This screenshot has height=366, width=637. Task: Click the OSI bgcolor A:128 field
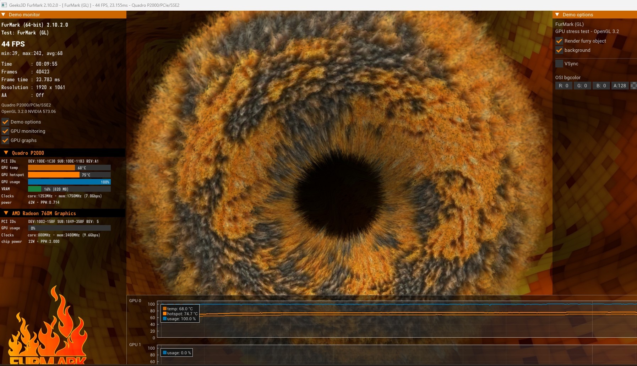click(x=620, y=86)
